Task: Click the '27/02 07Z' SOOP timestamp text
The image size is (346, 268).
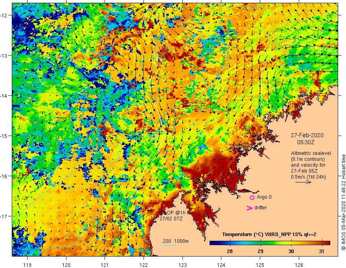Action: pyautogui.click(x=171, y=218)
